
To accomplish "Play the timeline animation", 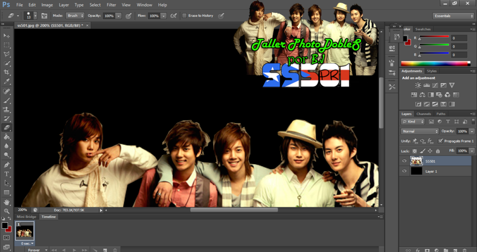I will [74, 250].
